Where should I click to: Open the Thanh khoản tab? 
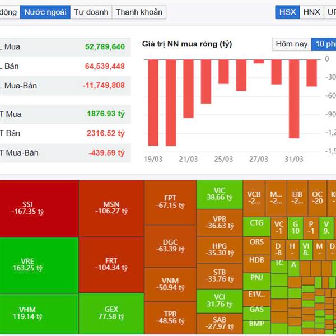click(x=139, y=12)
